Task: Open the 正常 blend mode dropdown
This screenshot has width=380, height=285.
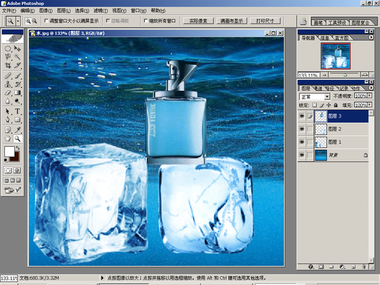Action: click(327, 96)
